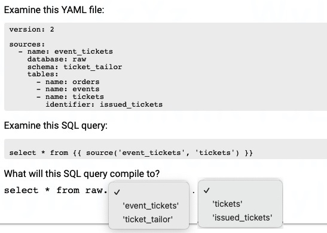Click the 'sources:' line in the YAML

(x=27, y=44)
